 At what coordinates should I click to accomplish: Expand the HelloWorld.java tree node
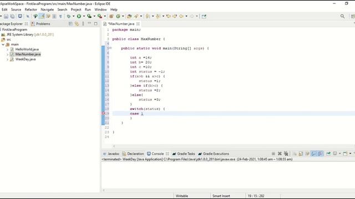[x=7, y=49]
